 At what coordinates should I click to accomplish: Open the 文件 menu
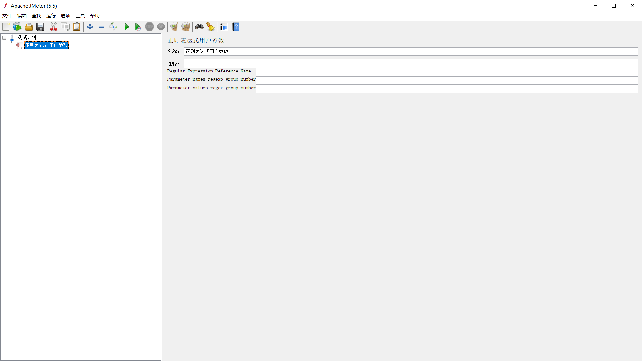[7, 16]
